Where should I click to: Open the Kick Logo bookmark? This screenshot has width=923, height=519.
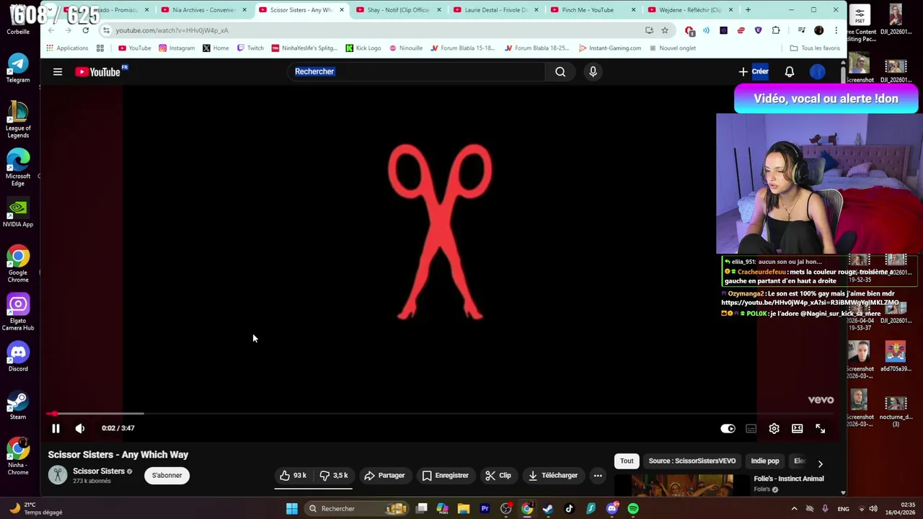pos(363,48)
